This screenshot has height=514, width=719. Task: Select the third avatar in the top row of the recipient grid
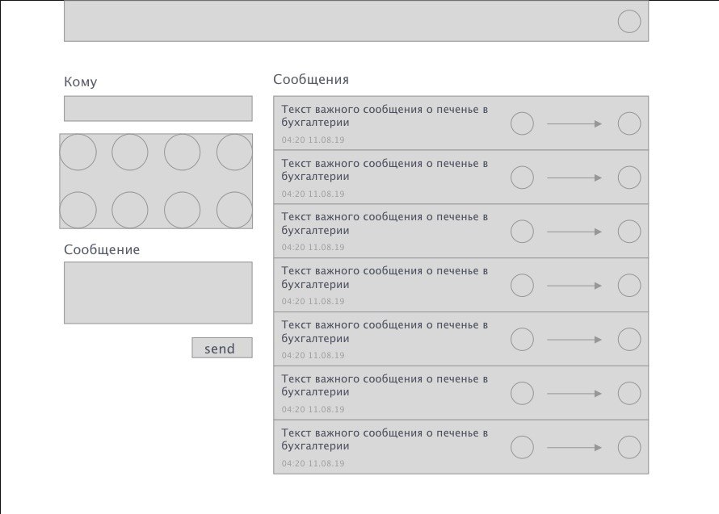click(182, 152)
